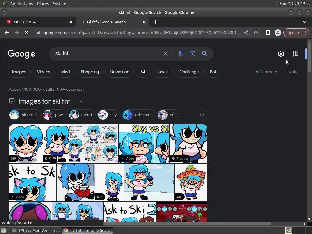
Task: Click the magnifier search button
Action: pos(204,53)
